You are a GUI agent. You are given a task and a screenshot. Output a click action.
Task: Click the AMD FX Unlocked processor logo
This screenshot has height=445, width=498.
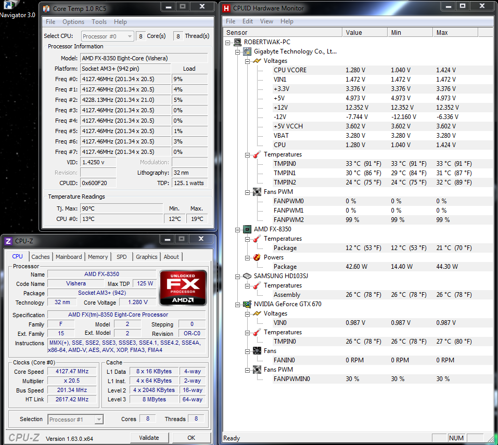pos(183,287)
